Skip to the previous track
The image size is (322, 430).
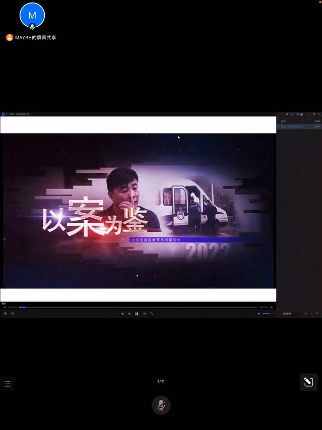[x=130, y=314]
